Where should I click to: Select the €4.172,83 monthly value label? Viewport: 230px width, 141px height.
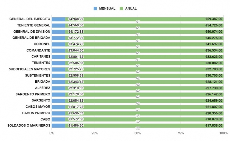76,32
